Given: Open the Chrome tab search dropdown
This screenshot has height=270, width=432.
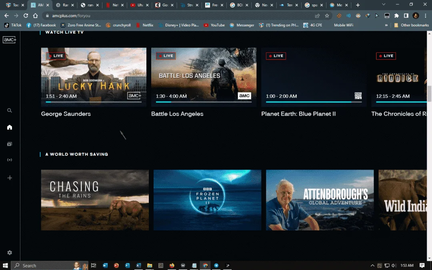Looking at the screenshot, I should (384, 5).
